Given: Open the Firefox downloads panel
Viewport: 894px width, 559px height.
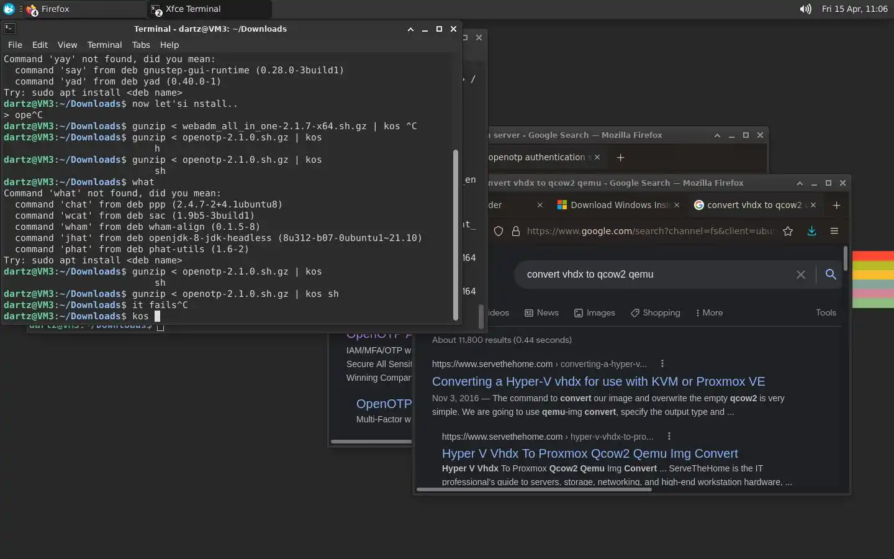Looking at the screenshot, I should [811, 231].
